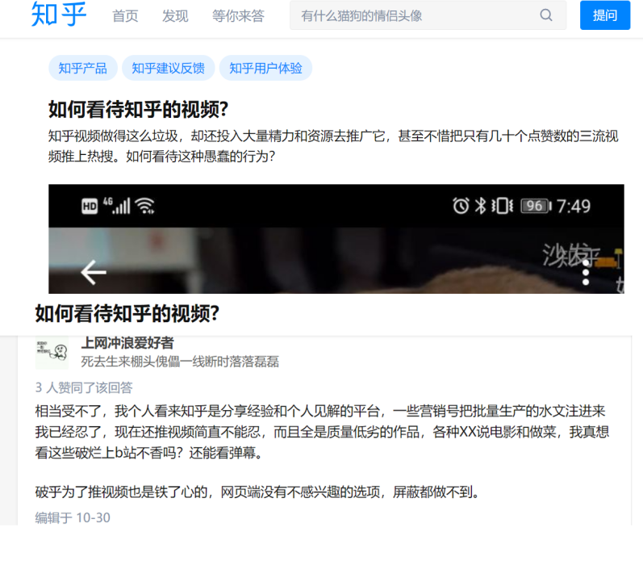Open the 知乎用户体验 topic tag

(x=265, y=68)
